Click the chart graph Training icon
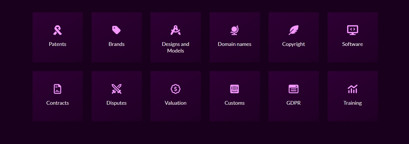This screenshot has width=409, height=144. (x=353, y=89)
